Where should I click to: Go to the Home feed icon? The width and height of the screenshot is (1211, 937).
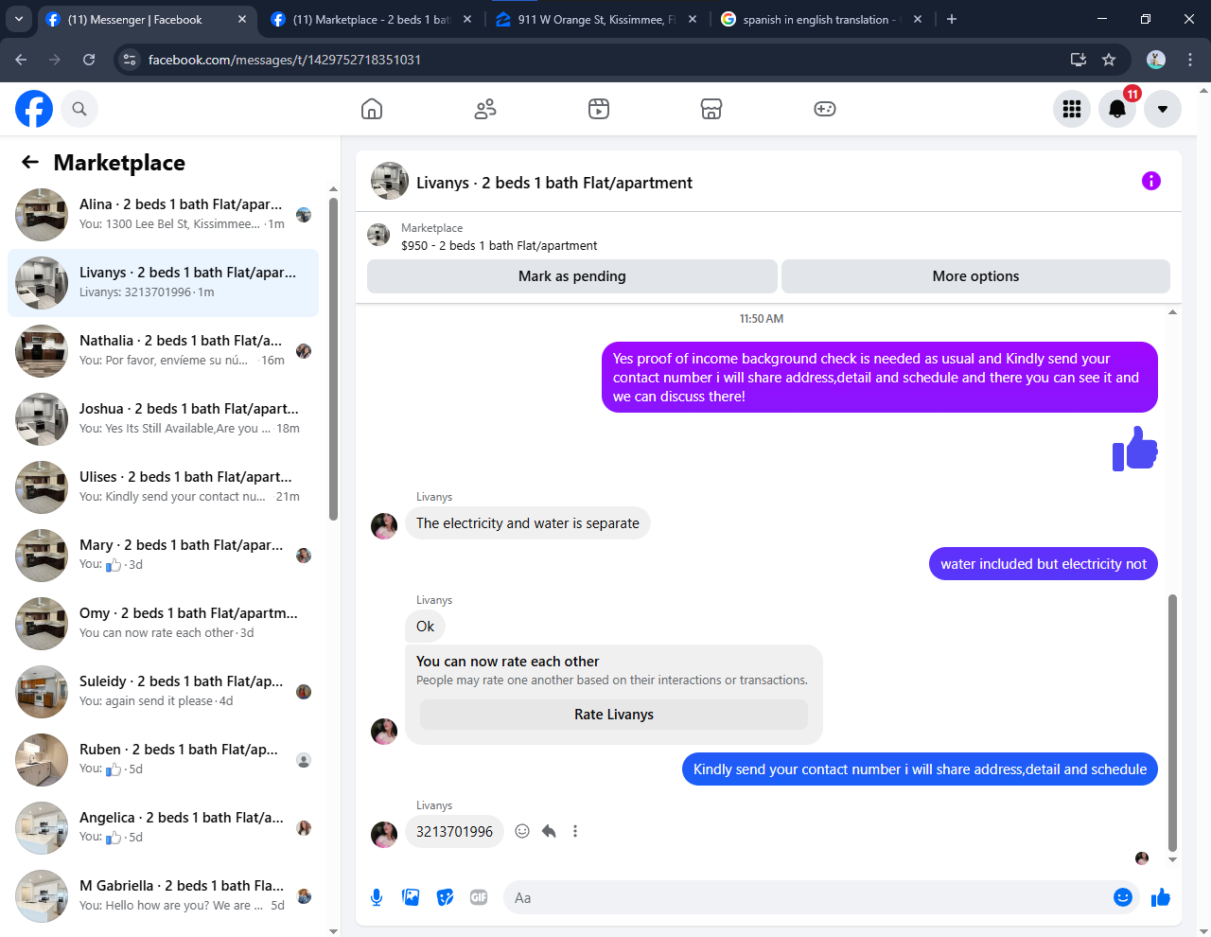pos(372,109)
